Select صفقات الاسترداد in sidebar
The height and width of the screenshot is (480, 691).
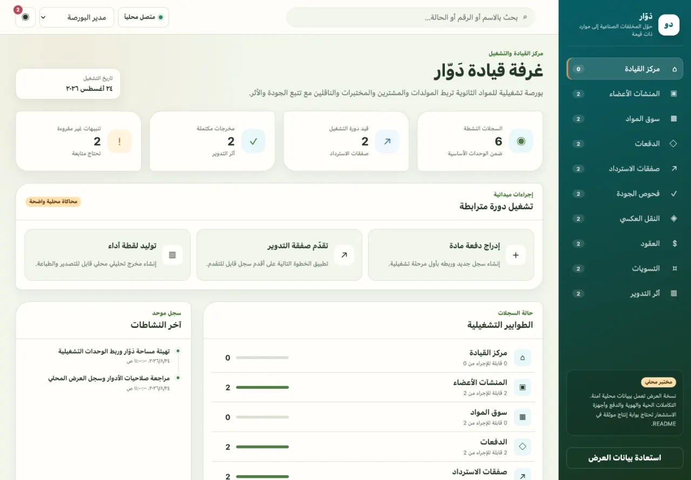click(625, 168)
